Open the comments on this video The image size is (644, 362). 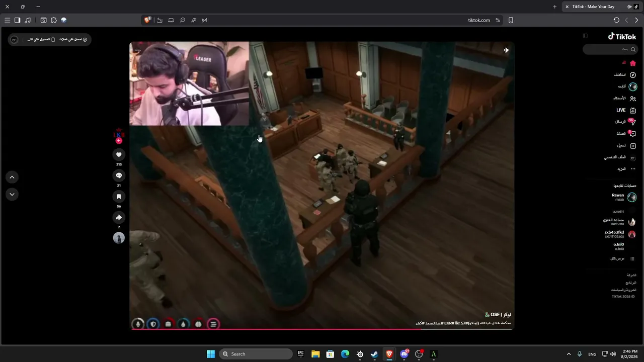(119, 175)
